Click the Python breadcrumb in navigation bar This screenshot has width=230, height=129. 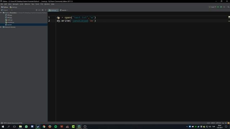5,7
